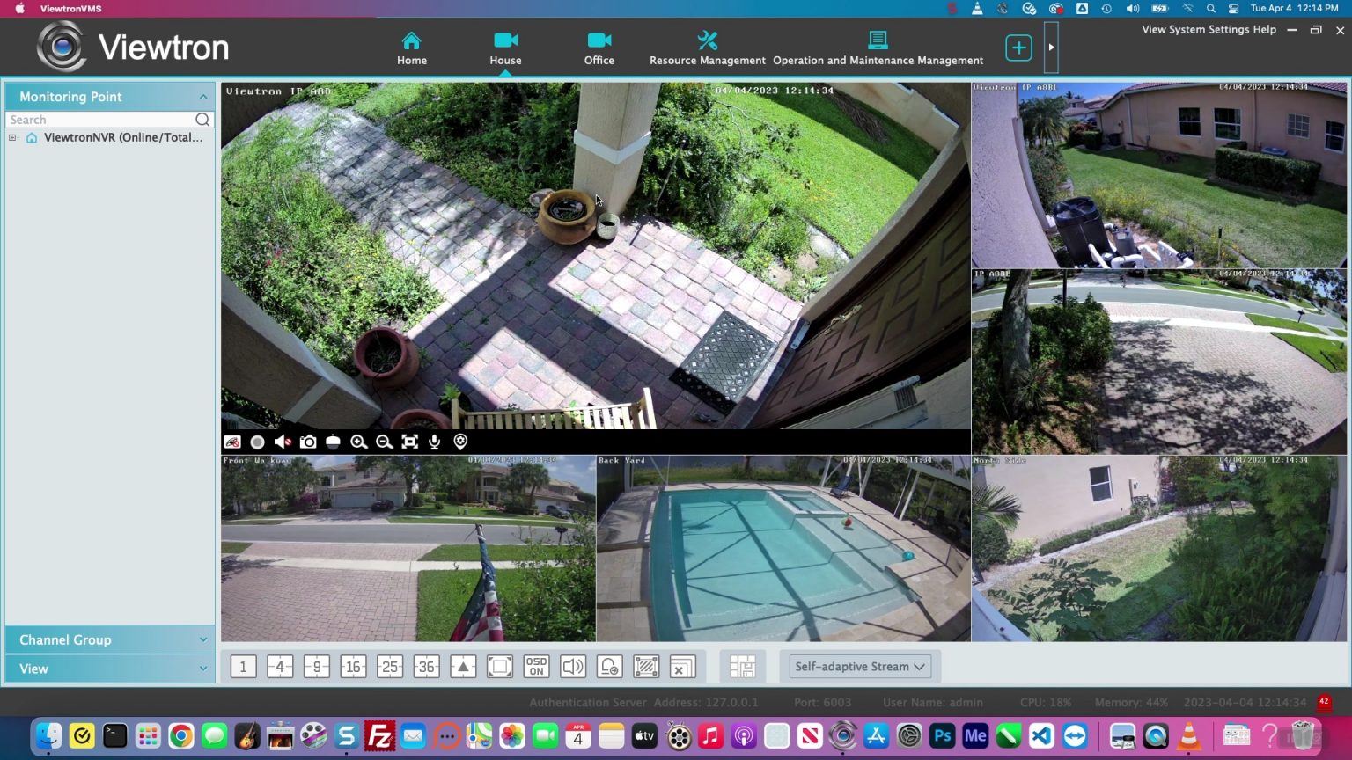The image size is (1352, 760).
Task: Activate two-way talk with the microphone icon
Action: pos(433,442)
